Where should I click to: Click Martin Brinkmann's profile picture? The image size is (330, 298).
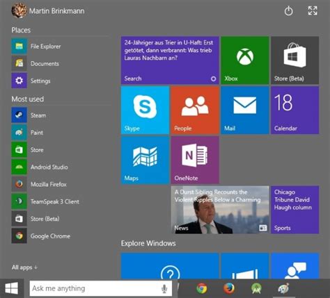[x=19, y=10]
